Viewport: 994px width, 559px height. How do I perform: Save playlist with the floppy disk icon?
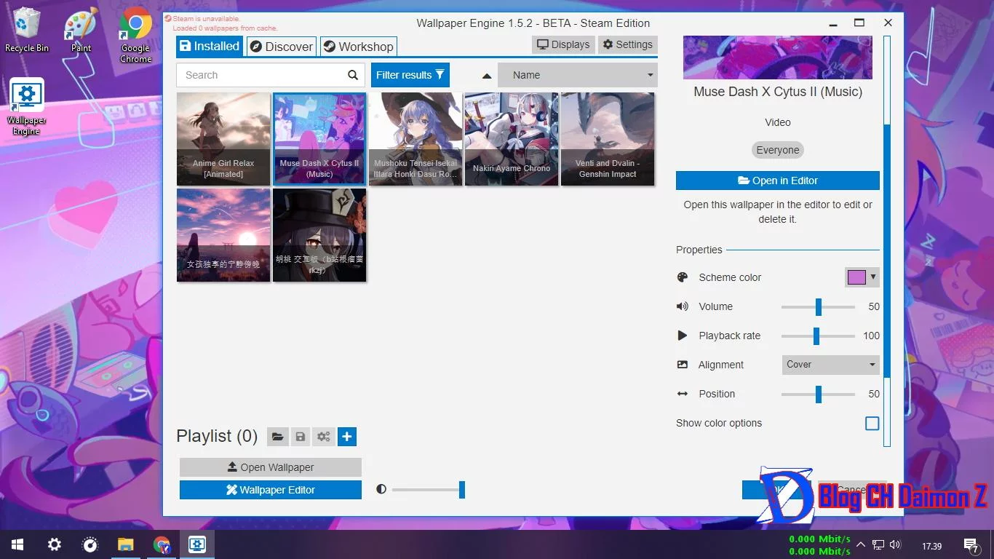point(301,437)
